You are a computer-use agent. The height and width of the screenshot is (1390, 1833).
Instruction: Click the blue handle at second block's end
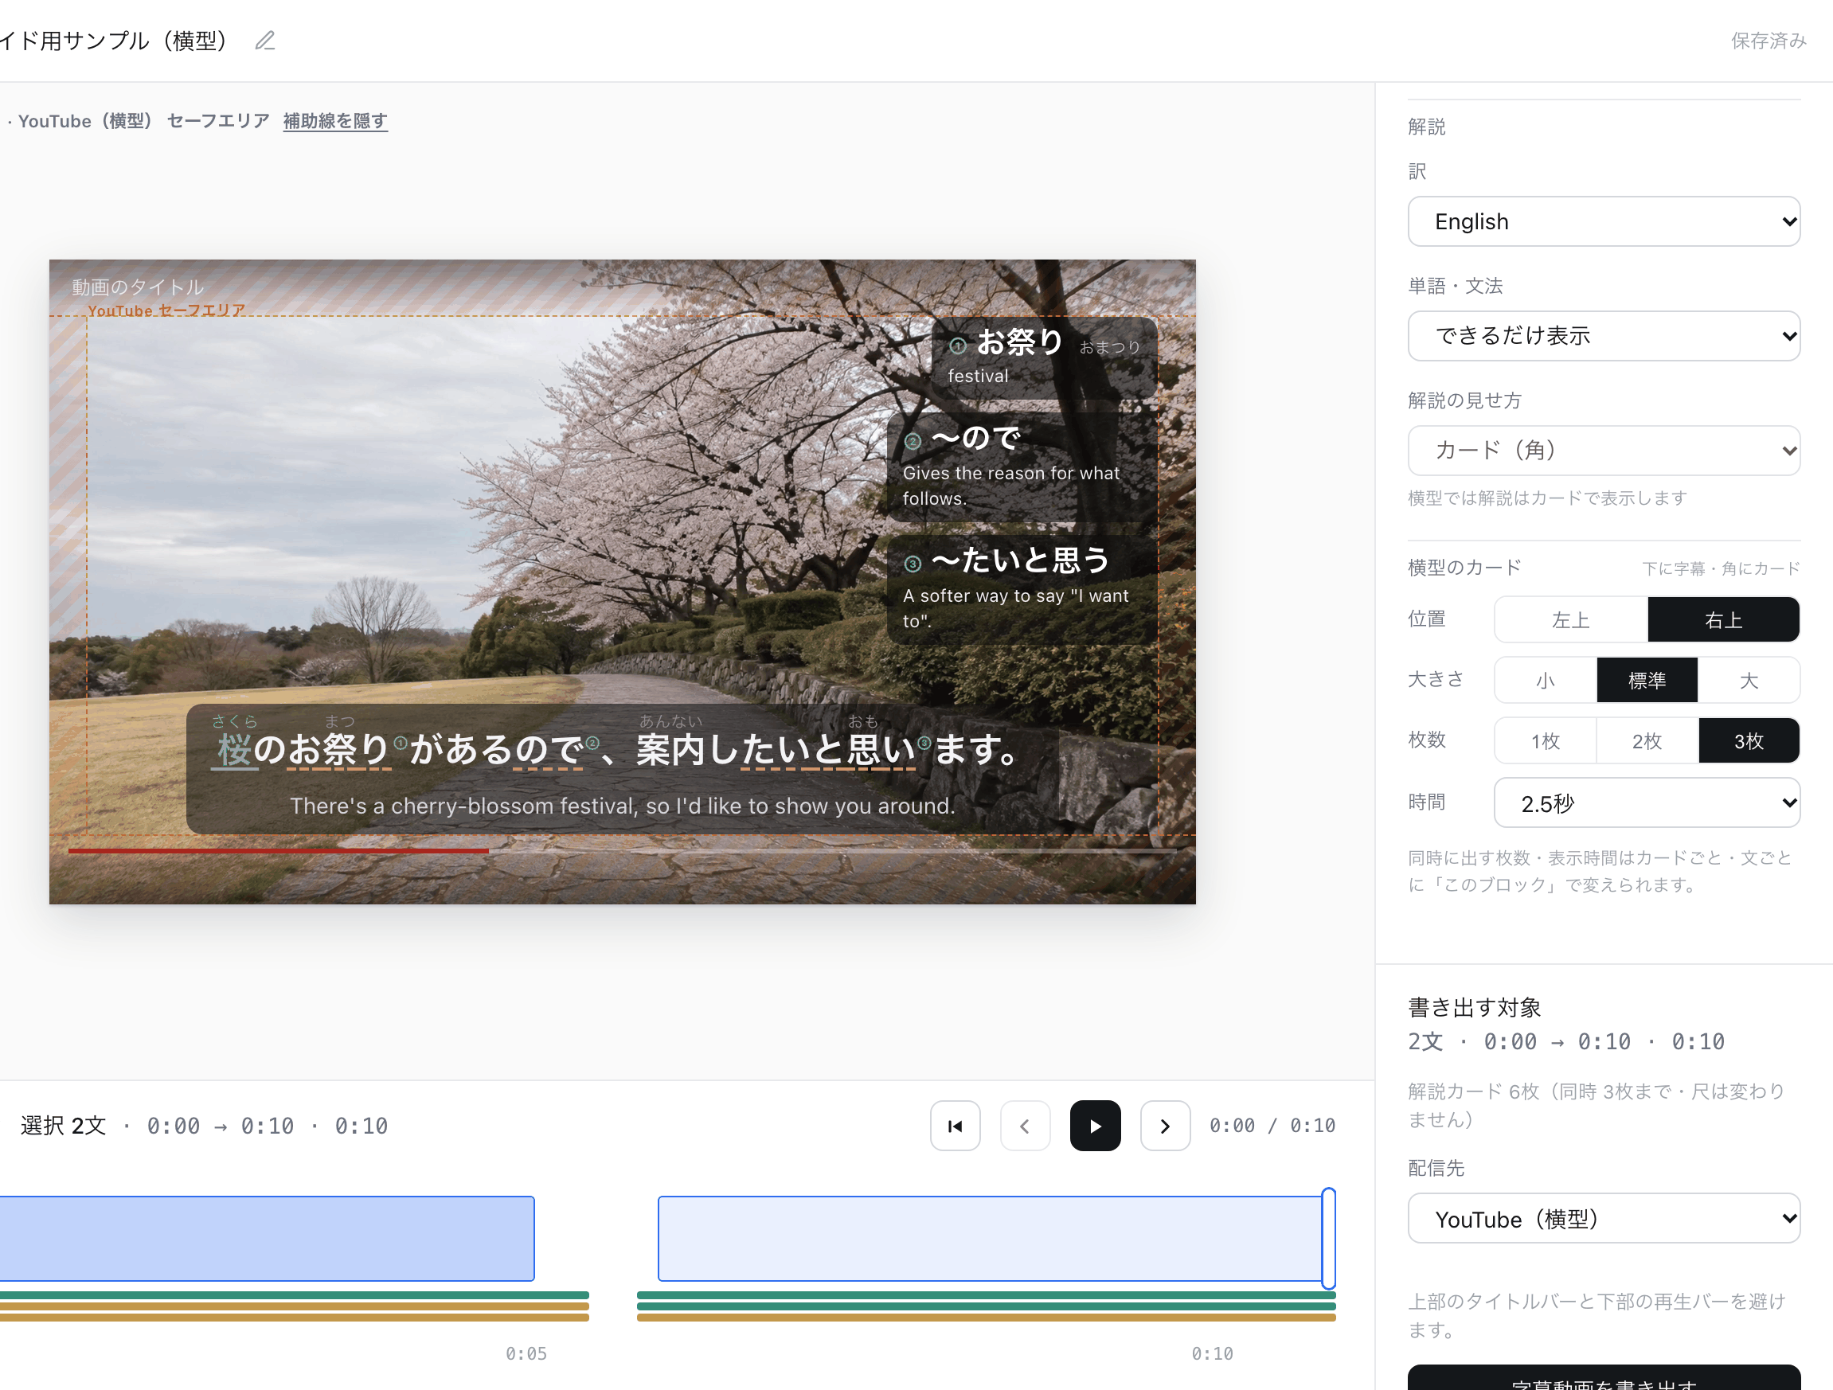(x=1328, y=1239)
